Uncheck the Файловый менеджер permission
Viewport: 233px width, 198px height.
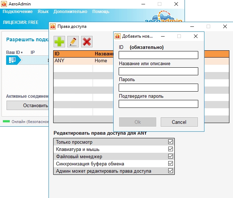170,156
